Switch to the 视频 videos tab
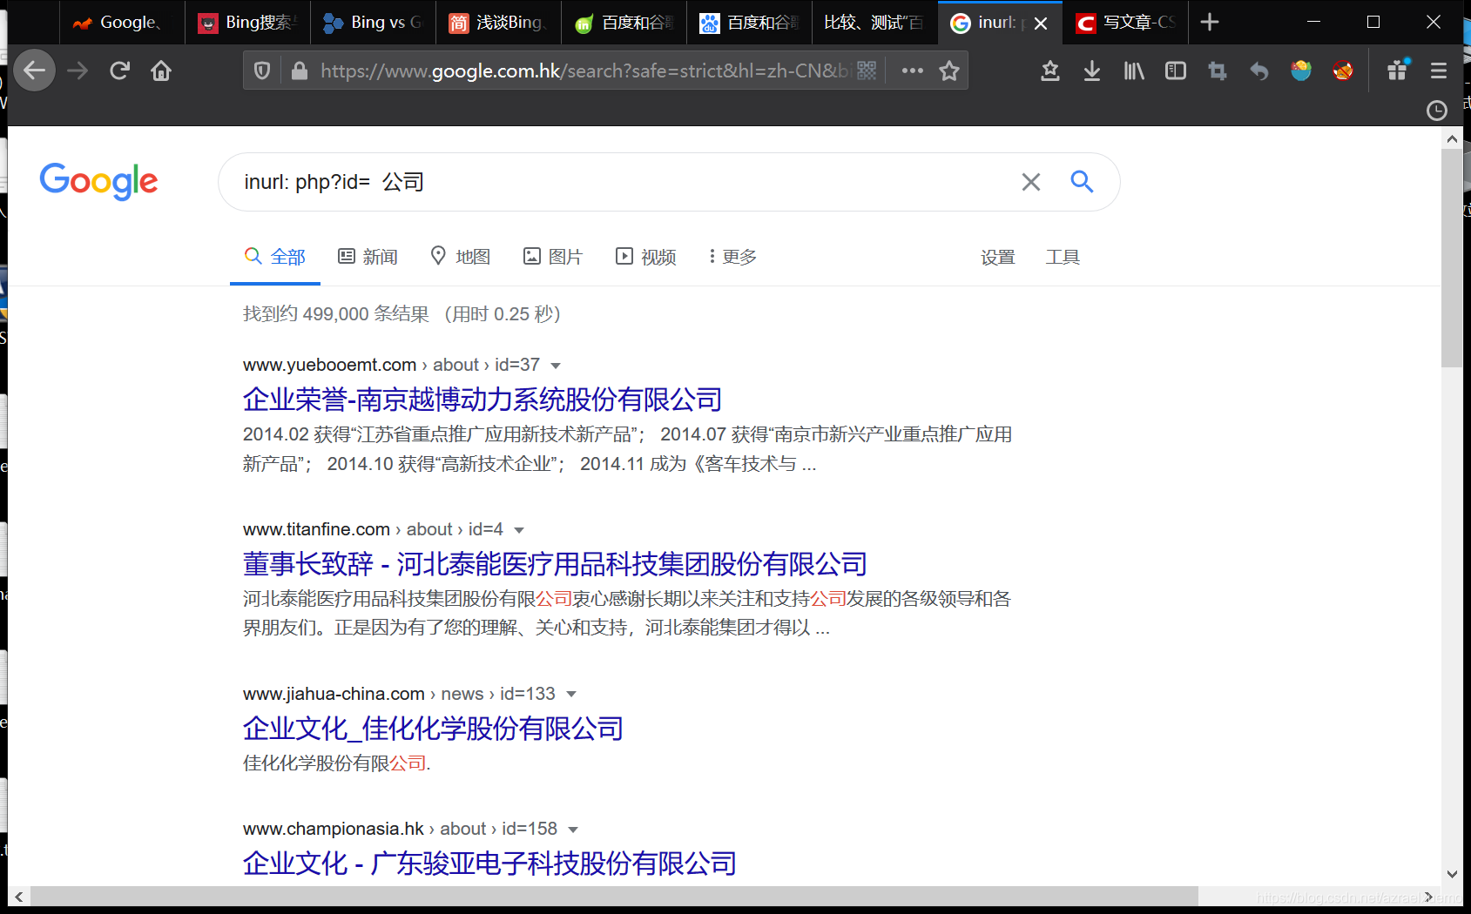This screenshot has height=914, width=1471. (x=646, y=257)
